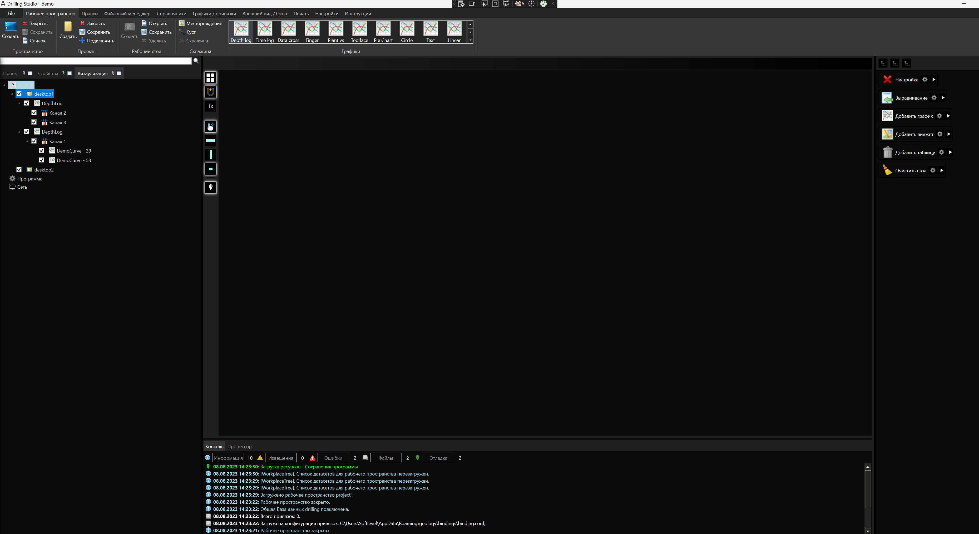The width and height of the screenshot is (979, 534).
Task: Click the search magnifier icon
Action: click(x=196, y=61)
